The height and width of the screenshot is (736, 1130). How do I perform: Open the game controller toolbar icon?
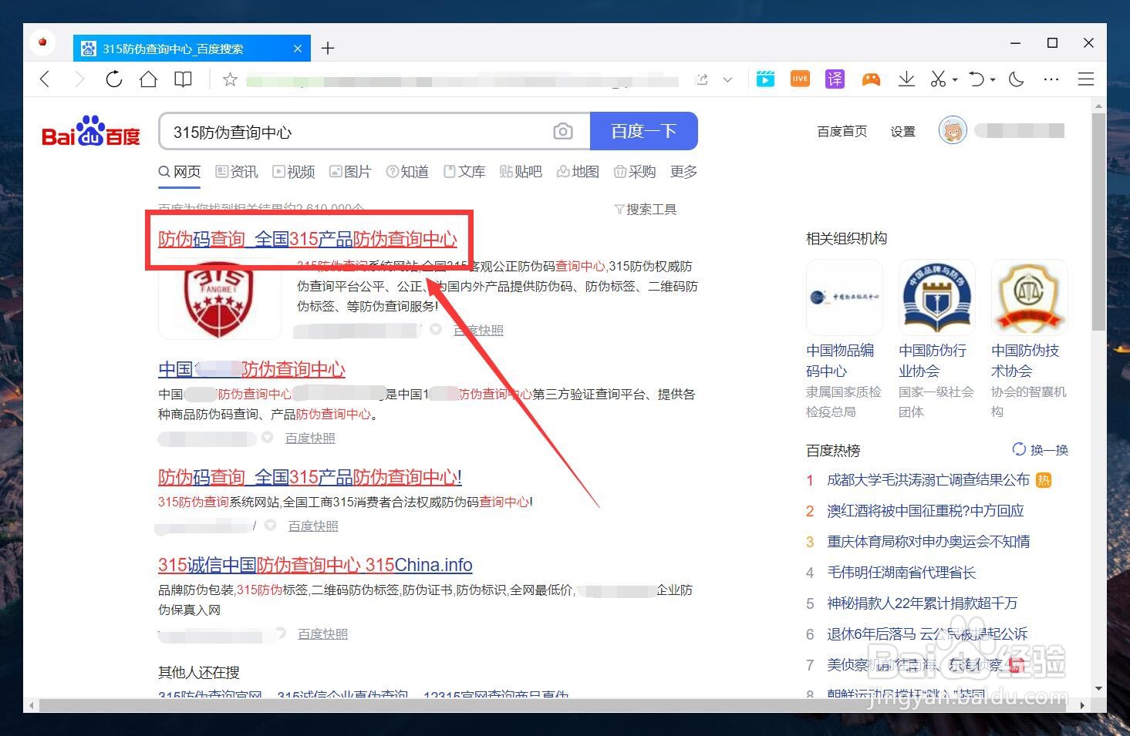[871, 79]
